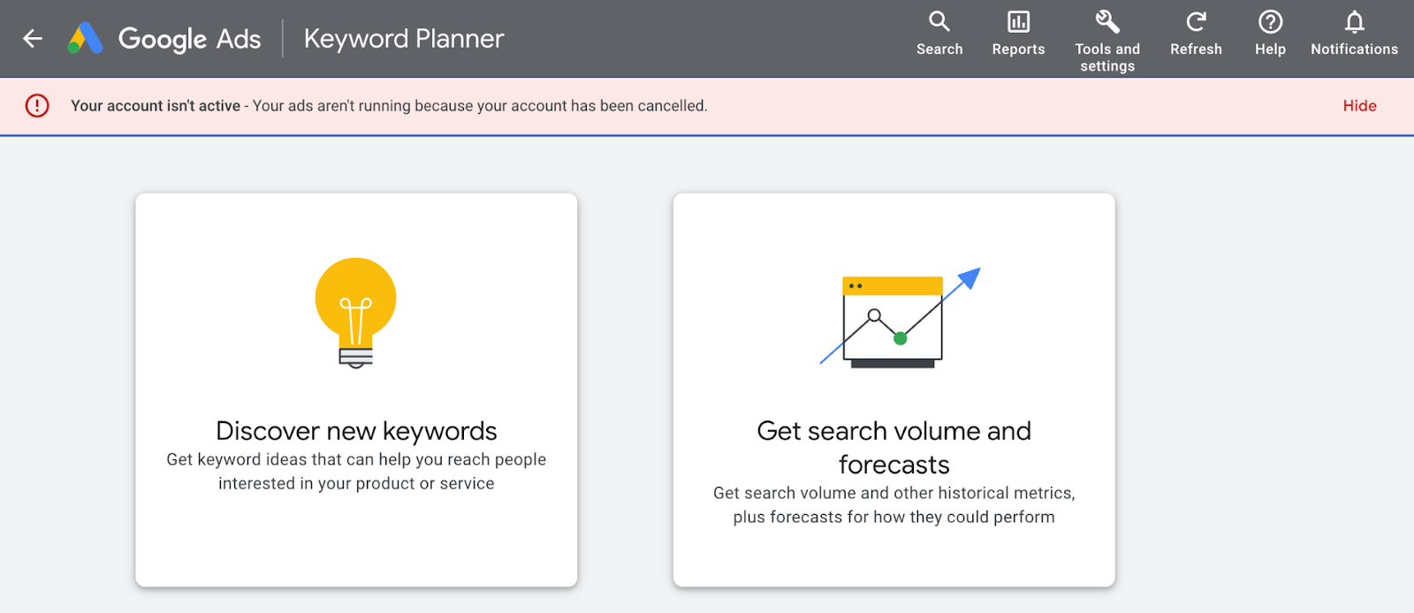The image size is (1414, 613).
Task: Select the Discover new keywords heading
Action: 356,431
